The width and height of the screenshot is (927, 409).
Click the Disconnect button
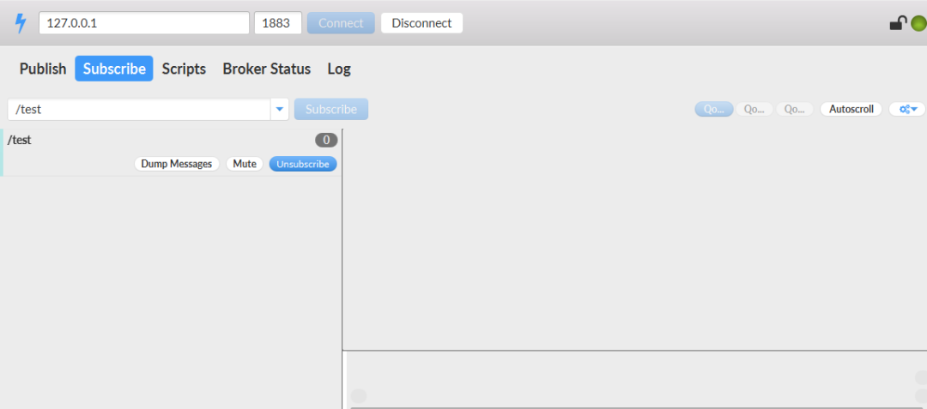pos(421,23)
